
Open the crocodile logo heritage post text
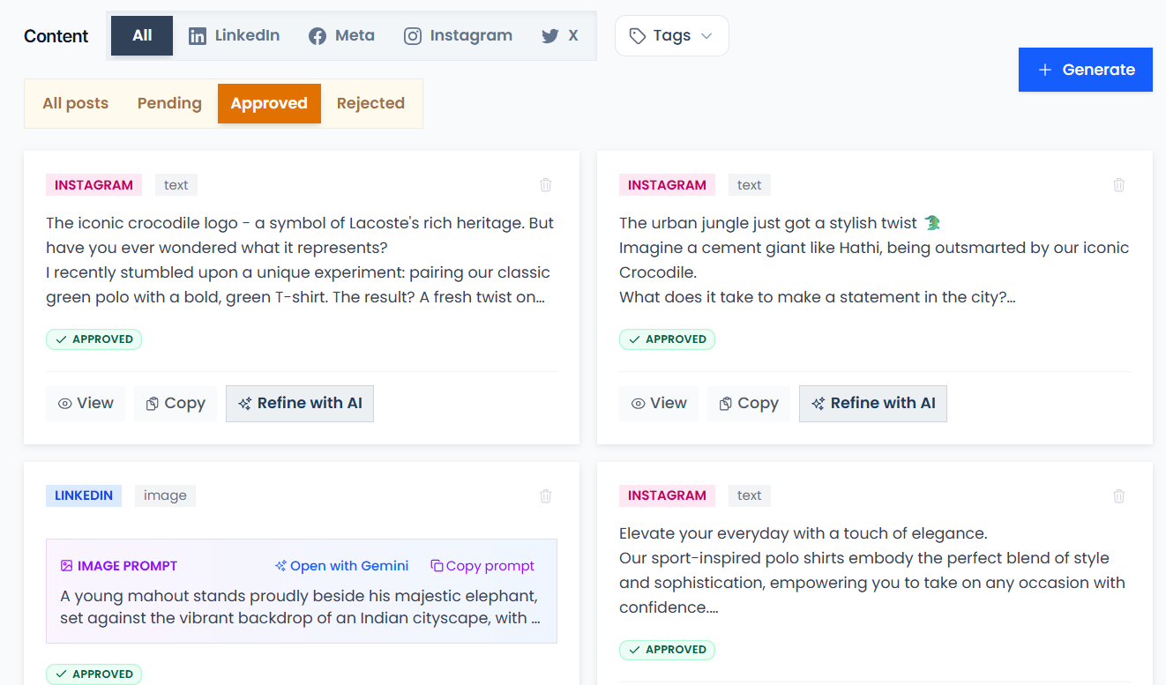pyautogui.click(x=300, y=260)
